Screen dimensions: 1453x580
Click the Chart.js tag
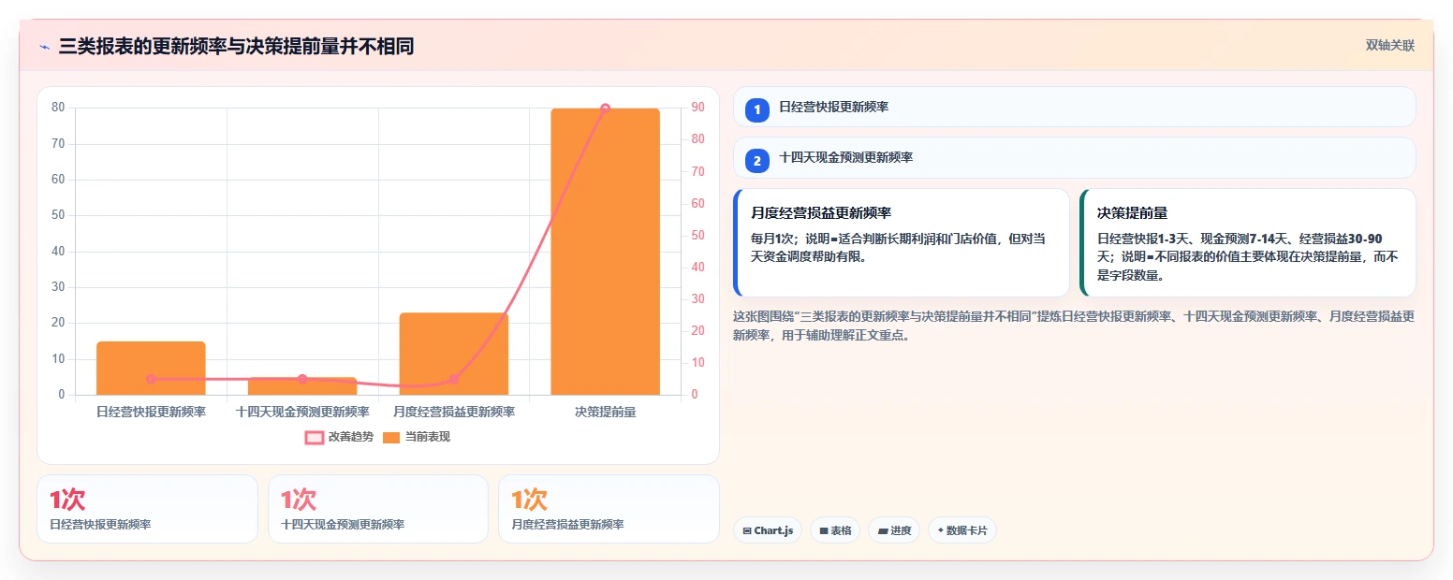point(768,530)
